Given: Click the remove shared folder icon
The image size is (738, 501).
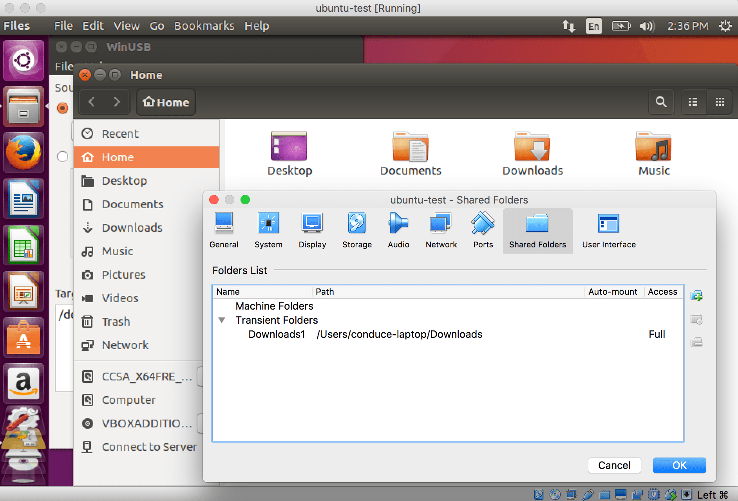Looking at the screenshot, I should [696, 342].
